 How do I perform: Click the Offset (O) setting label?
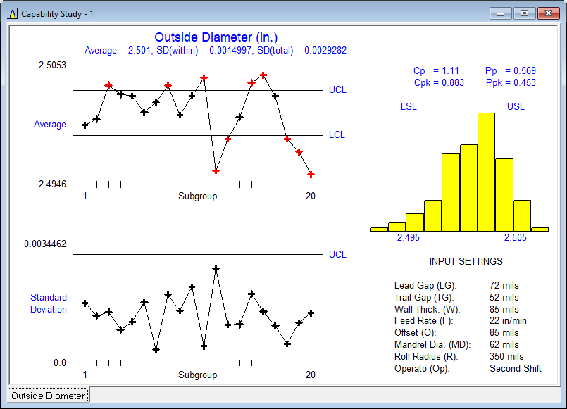point(415,332)
